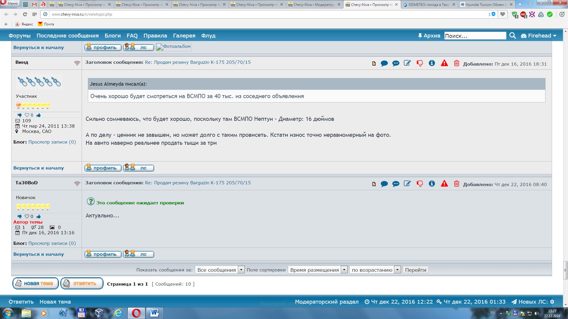Delete Ta30BoD's post with trash icon
This screenshot has height=319, width=568.
pos(456,184)
